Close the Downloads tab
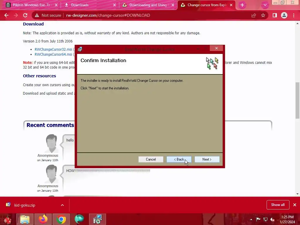 [x=115, y=5]
